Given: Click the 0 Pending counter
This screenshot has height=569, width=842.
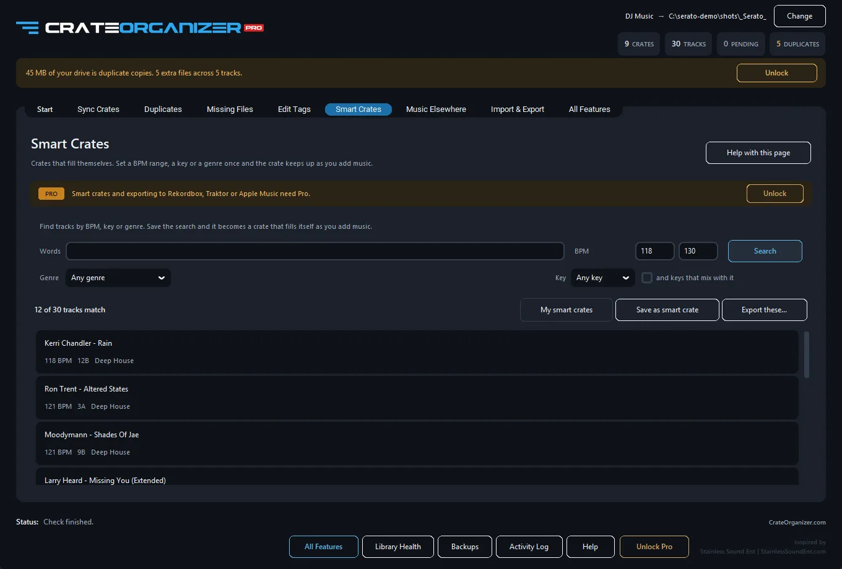Looking at the screenshot, I should [x=740, y=44].
